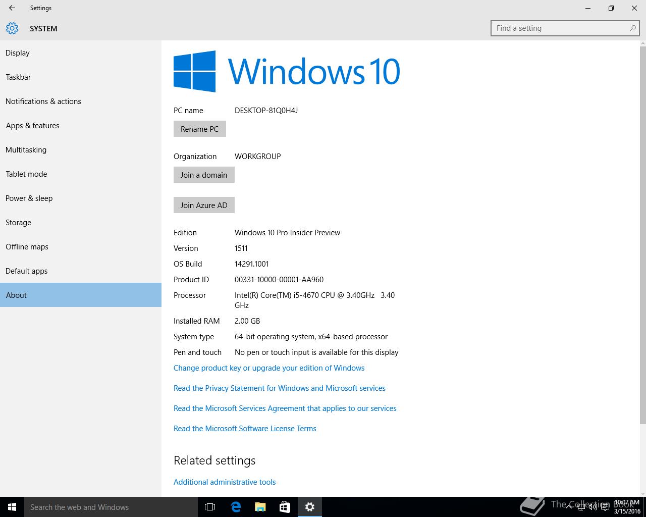The height and width of the screenshot is (517, 646).
Task: Click scrollbar down arrow
Action: (642, 493)
